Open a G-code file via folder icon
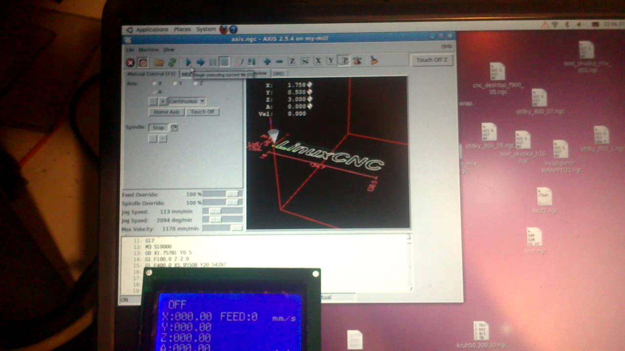The image size is (625, 351). [159, 62]
